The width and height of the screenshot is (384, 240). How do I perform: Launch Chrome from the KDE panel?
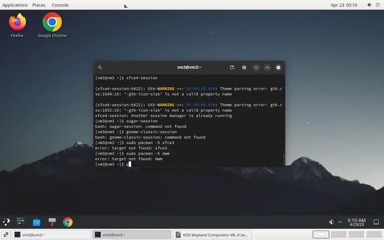68,222
